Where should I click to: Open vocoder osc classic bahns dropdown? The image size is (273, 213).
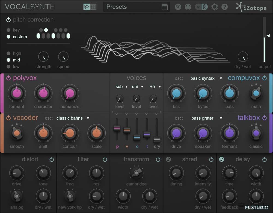tap(73, 118)
